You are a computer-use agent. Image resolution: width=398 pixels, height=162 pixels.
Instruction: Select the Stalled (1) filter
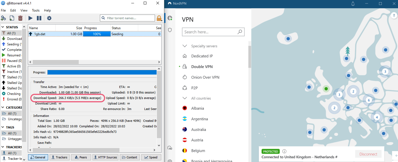click(x=11, y=77)
